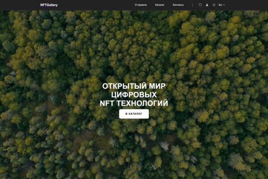Expand the RU language dropdown
Viewport: 268px width, 179px height.
(222, 5)
